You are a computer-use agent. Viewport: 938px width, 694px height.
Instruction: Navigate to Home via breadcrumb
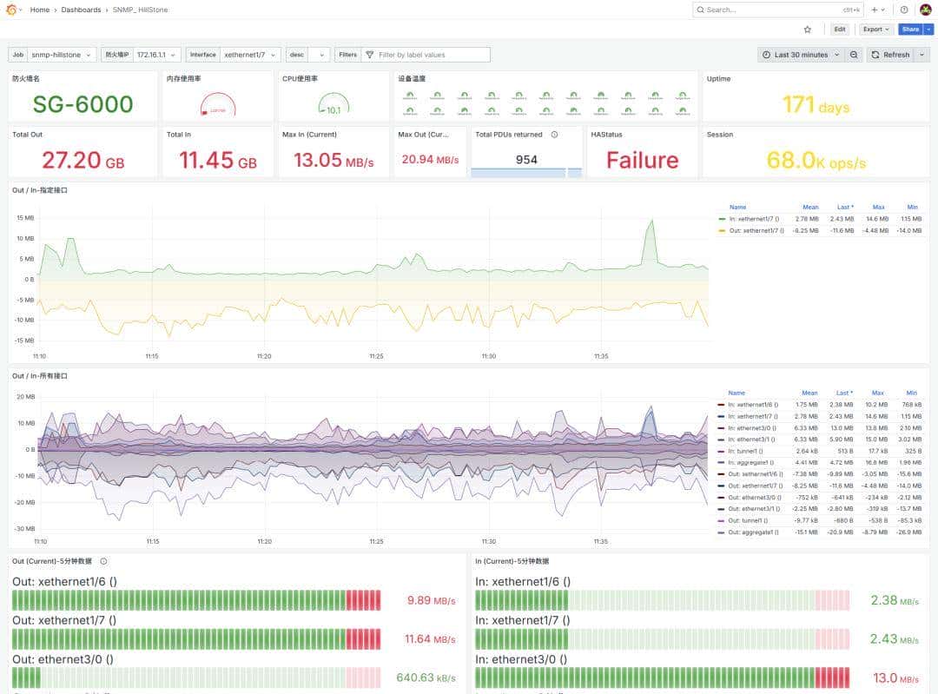(40, 10)
